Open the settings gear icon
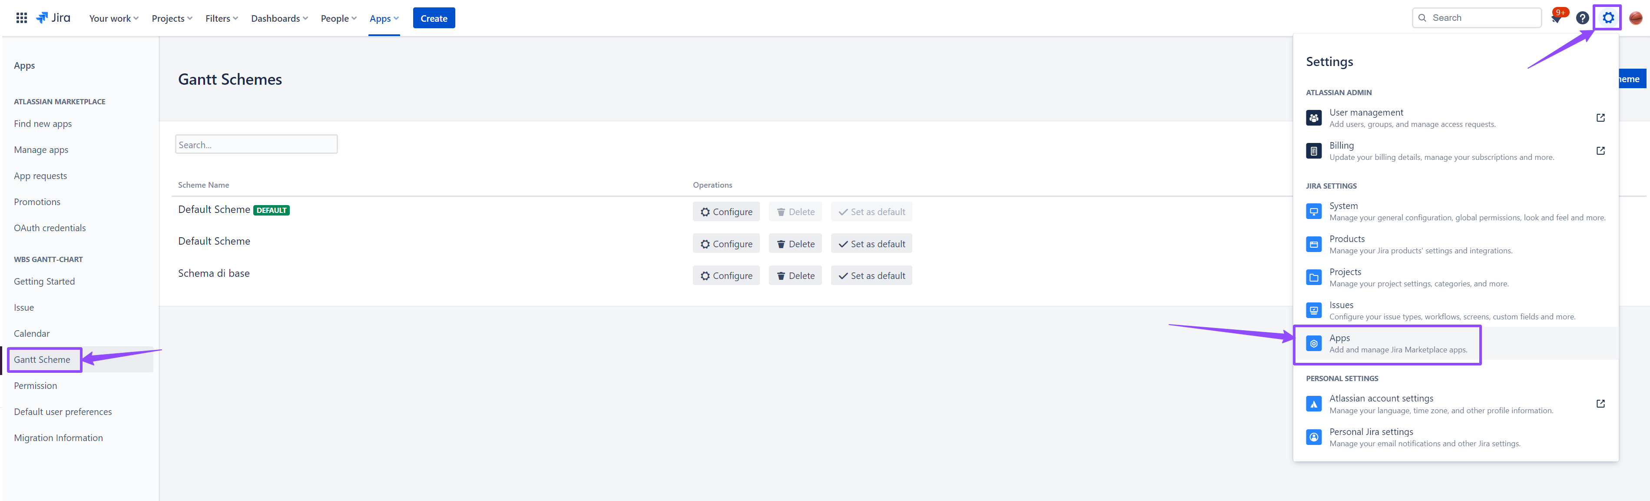This screenshot has width=1650, height=501. pyautogui.click(x=1608, y=18)
